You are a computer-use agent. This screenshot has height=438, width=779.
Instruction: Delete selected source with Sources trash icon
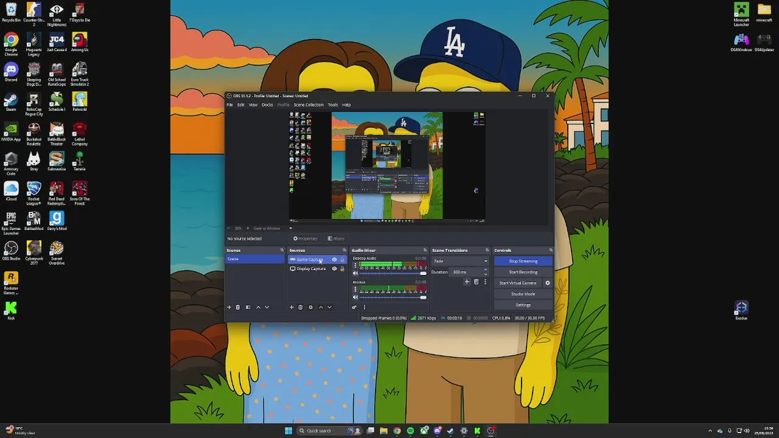[x=300, y=307]
